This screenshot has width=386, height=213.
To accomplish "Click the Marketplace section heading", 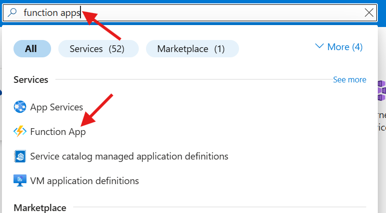I will point(40,208).
